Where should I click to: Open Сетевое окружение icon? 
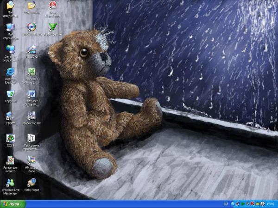click(10, 49)
